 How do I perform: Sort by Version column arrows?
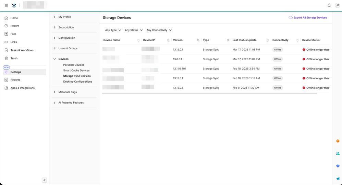(x=198, y=40)
